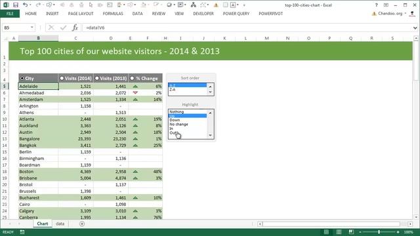The image size is (420, 236).
Task: Click vertical scrollbar down arrow
Action: [x=416, y=217]
